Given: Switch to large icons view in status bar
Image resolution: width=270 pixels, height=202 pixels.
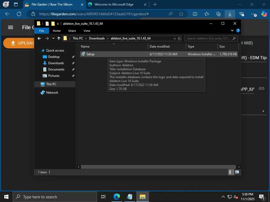Looking at the screenshot, I should [x=237, y=172].
